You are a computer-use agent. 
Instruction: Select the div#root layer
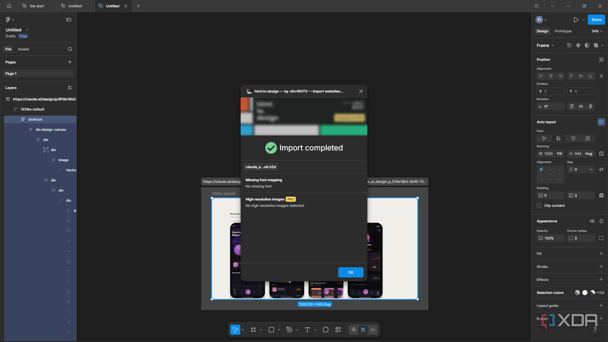click(40, 119)
